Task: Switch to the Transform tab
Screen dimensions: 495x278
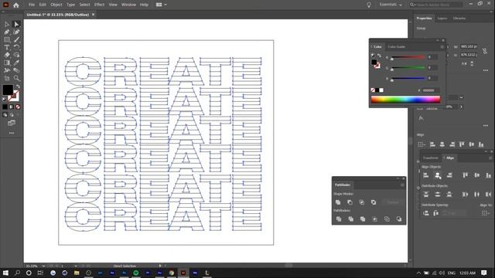Action: (431, 158)
